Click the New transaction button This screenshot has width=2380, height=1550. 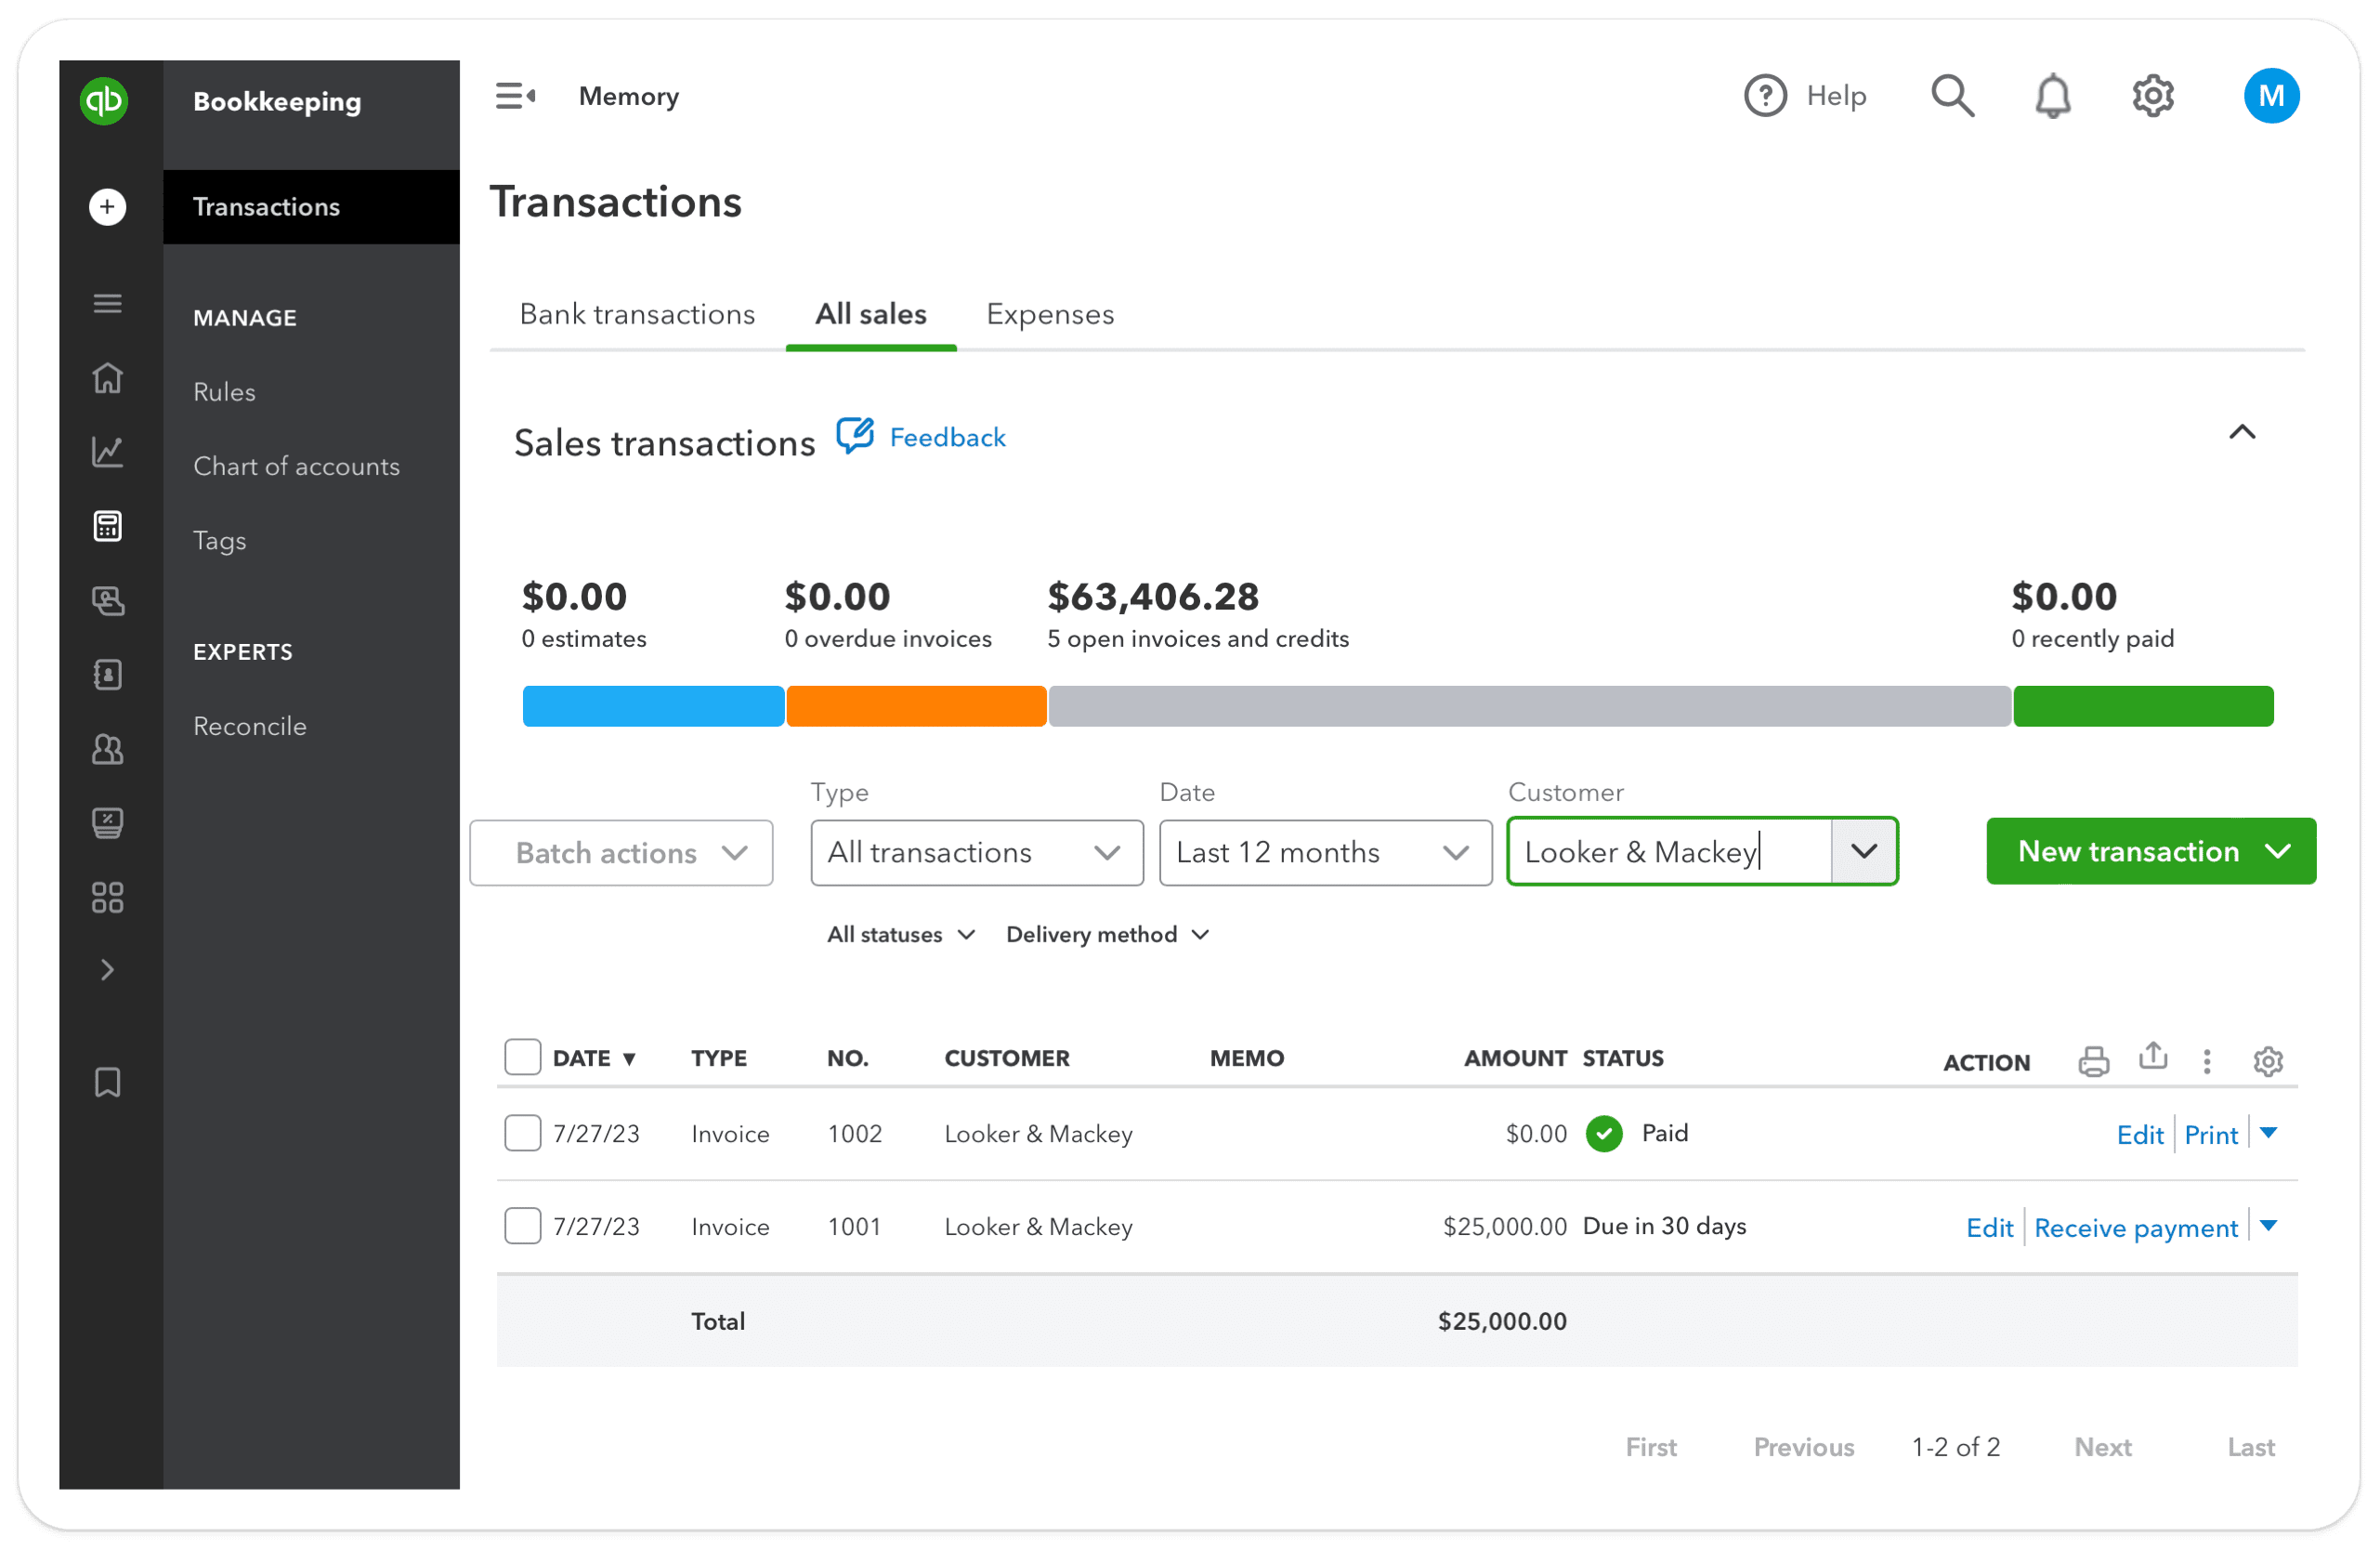click(x=2151, y=851)
